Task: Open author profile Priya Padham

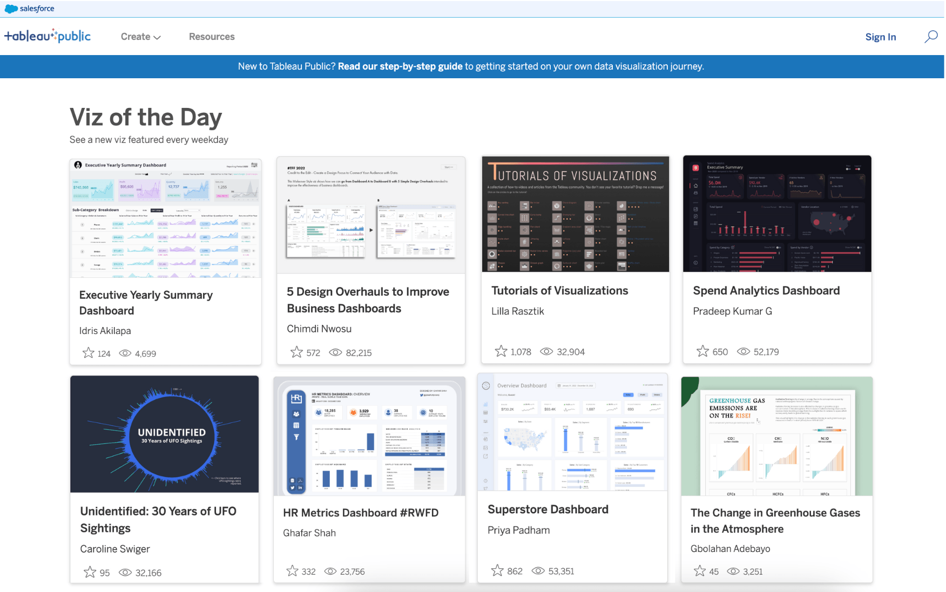Action: [x=518, y=530]
